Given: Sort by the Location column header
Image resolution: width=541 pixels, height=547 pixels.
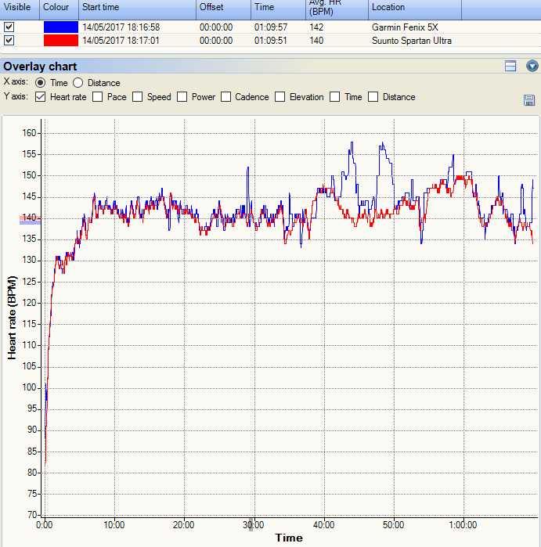Looking at the screenshot, I should click(x=415, y=7).
